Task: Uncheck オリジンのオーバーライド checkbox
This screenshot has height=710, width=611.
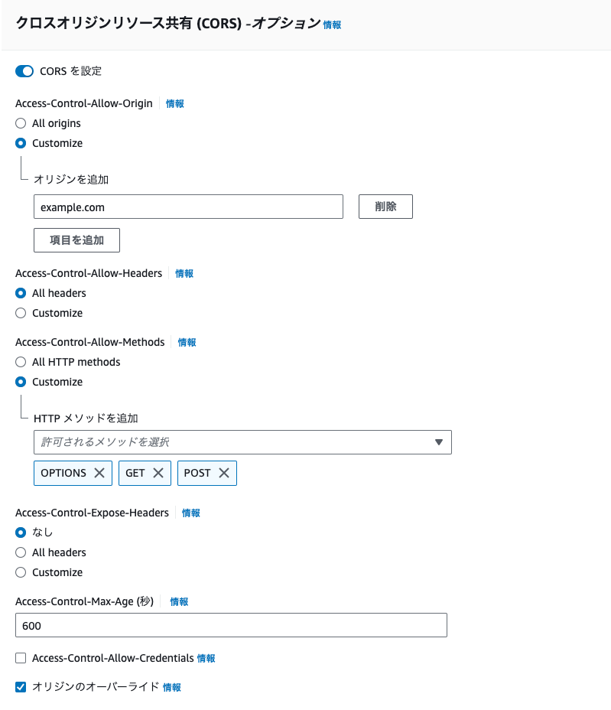Action: [x=21, y=687]
